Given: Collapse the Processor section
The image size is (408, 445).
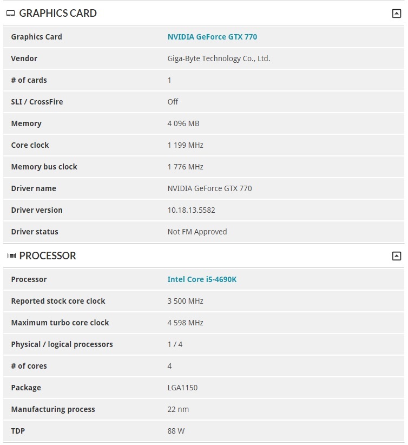Looking at the screenshot, I should 397,256.
